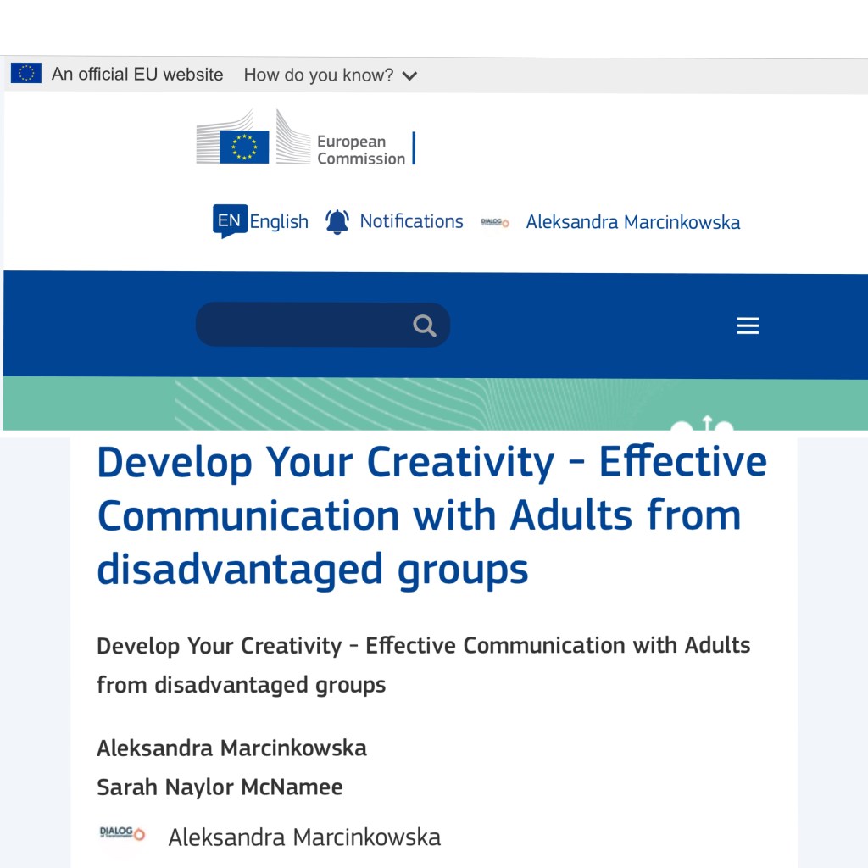The width and height of the screenshot is (868, 868).
Task: Click the EN language badge icon
Action: click(x=229, y=221)
